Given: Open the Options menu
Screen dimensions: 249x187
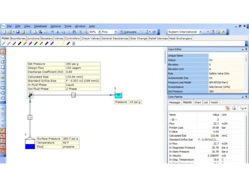Looking at the screenshot, I should (x=56, y=26).
